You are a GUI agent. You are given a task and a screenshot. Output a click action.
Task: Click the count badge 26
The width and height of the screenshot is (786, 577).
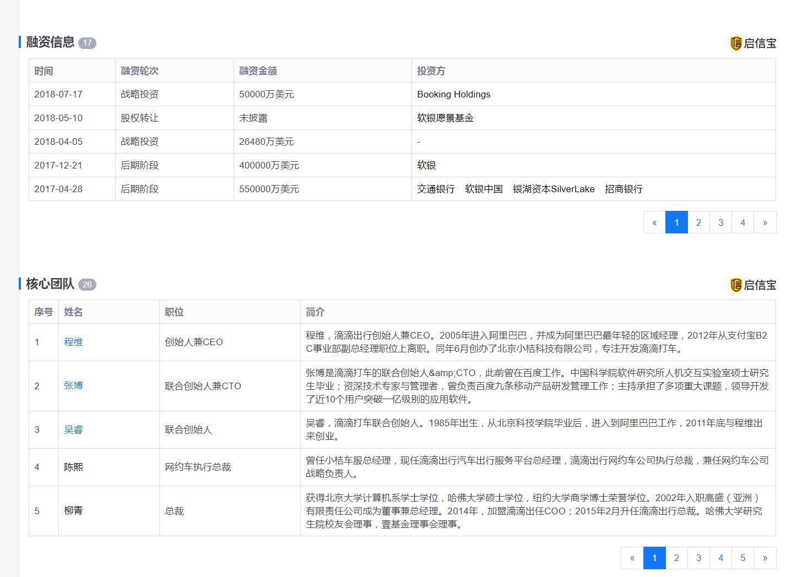(x=87, y=285)
